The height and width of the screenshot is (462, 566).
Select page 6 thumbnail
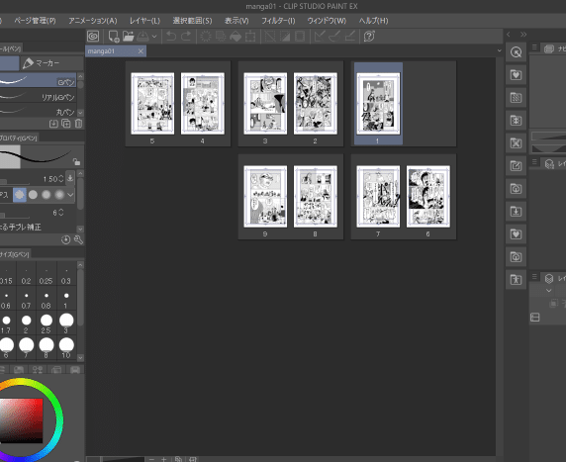tap(428, 197)
